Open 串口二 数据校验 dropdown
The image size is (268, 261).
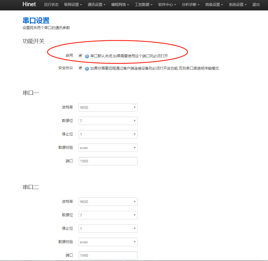[108, 242]
